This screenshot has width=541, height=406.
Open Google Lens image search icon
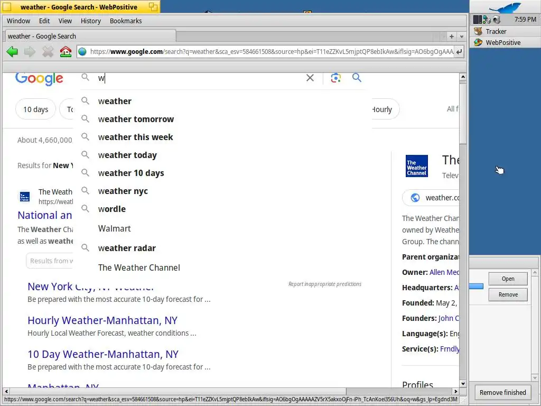pyautogui.click(x=335, y=78)
